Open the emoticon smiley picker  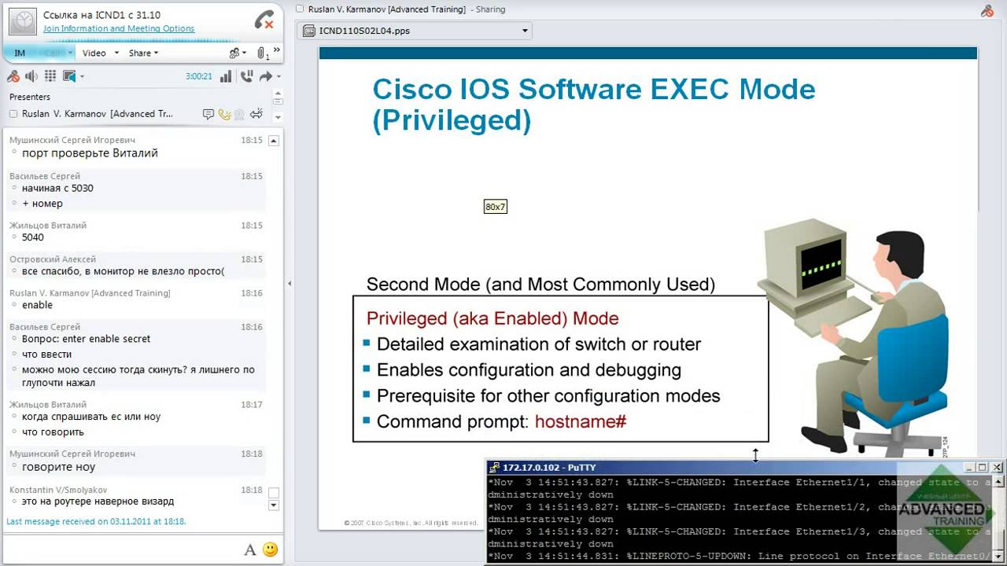271,550
